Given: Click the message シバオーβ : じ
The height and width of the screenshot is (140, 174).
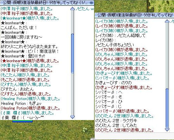Looking at the screenshot, I should [108, 107].
